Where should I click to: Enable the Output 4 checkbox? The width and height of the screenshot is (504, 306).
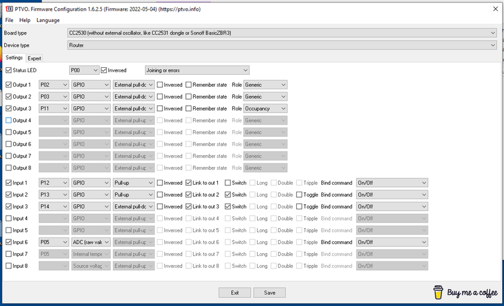[8, 120]
